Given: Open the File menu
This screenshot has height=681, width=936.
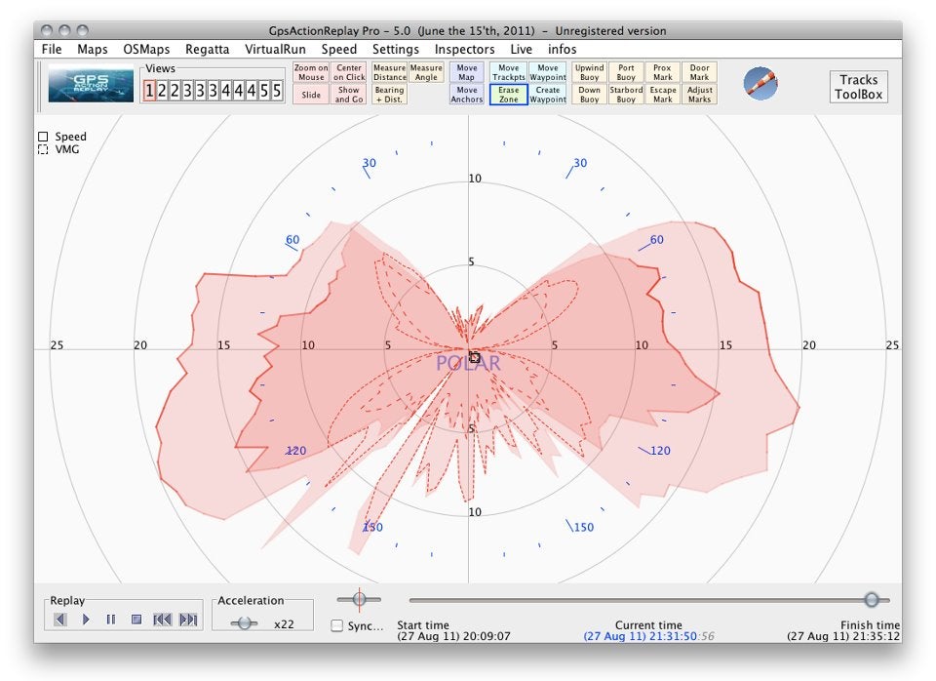Looking at the screenshot, I should pos(52,49).
